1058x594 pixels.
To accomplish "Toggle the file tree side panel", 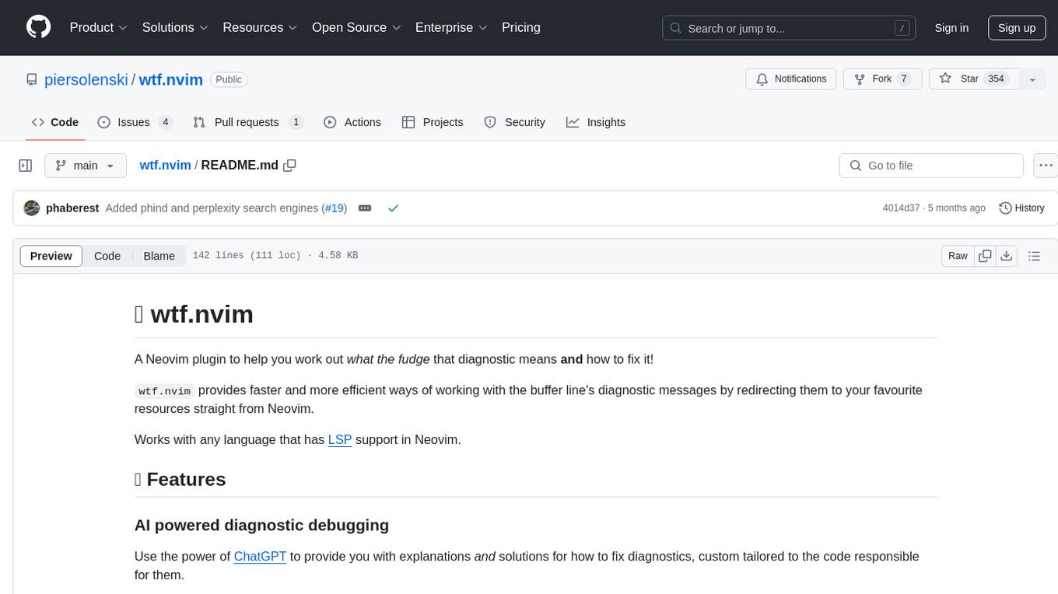I will click(x=26, y=166).
